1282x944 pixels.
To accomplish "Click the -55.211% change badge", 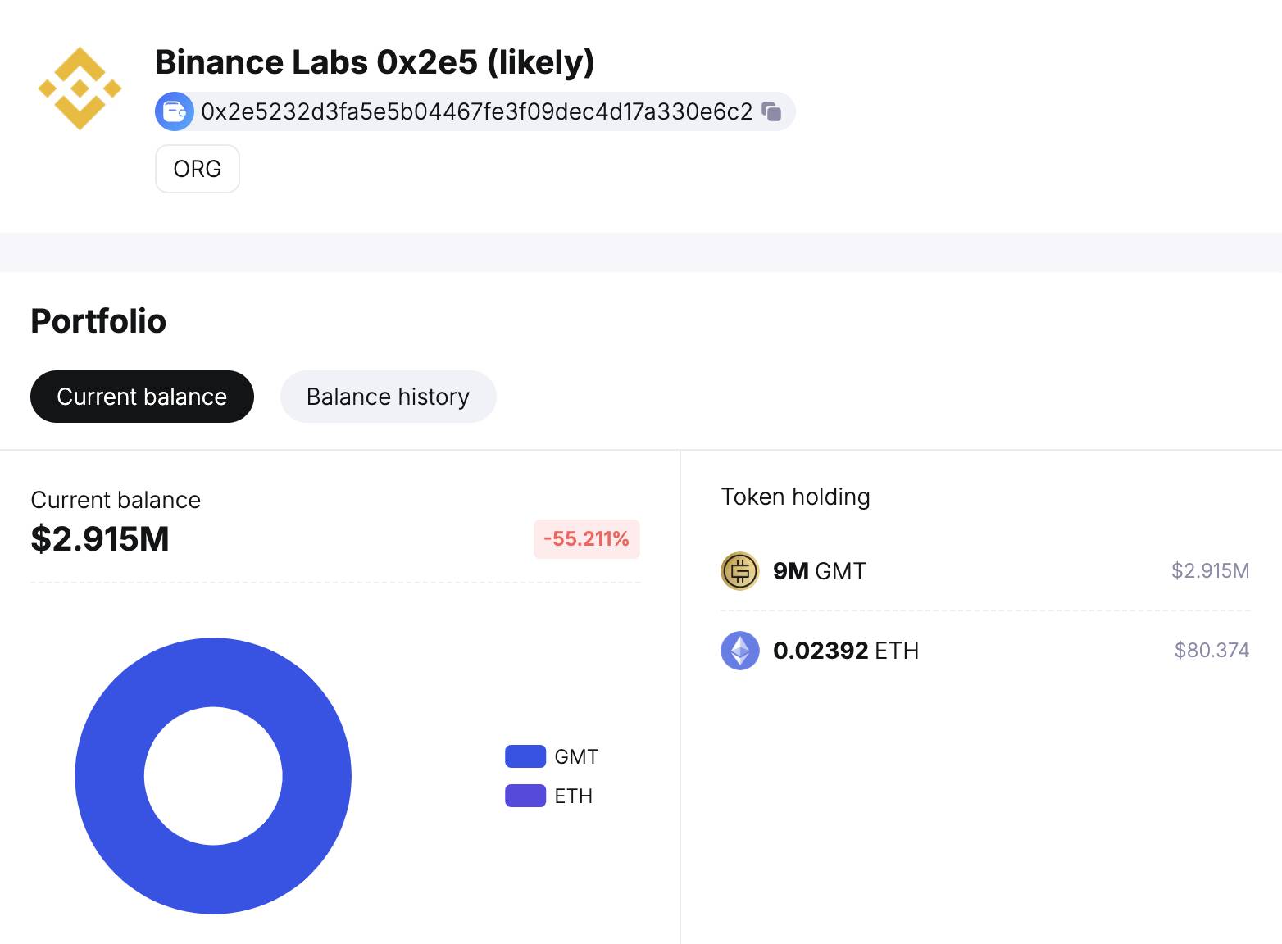I will click(587, 539).
